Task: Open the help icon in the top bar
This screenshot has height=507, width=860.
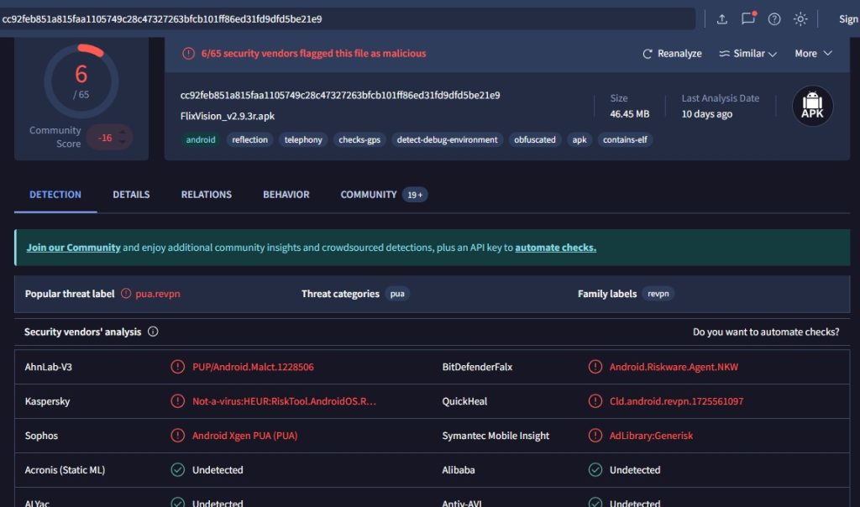Action: [773, 18]
